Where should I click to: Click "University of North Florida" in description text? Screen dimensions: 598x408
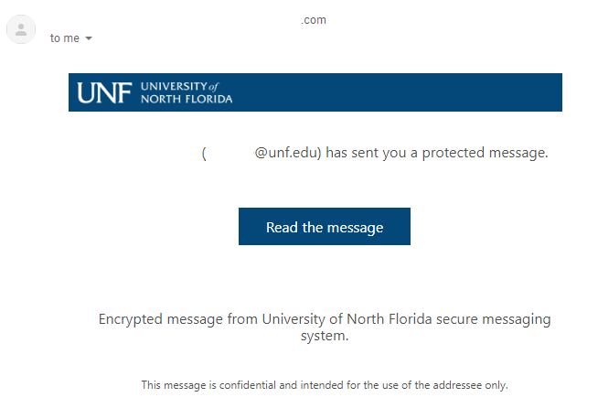click(347, 319)
